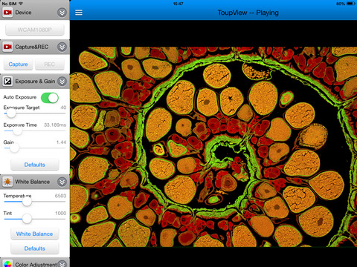Click the Exposure & Gain header label
357x267 pixels.
[x=35, y=81]
